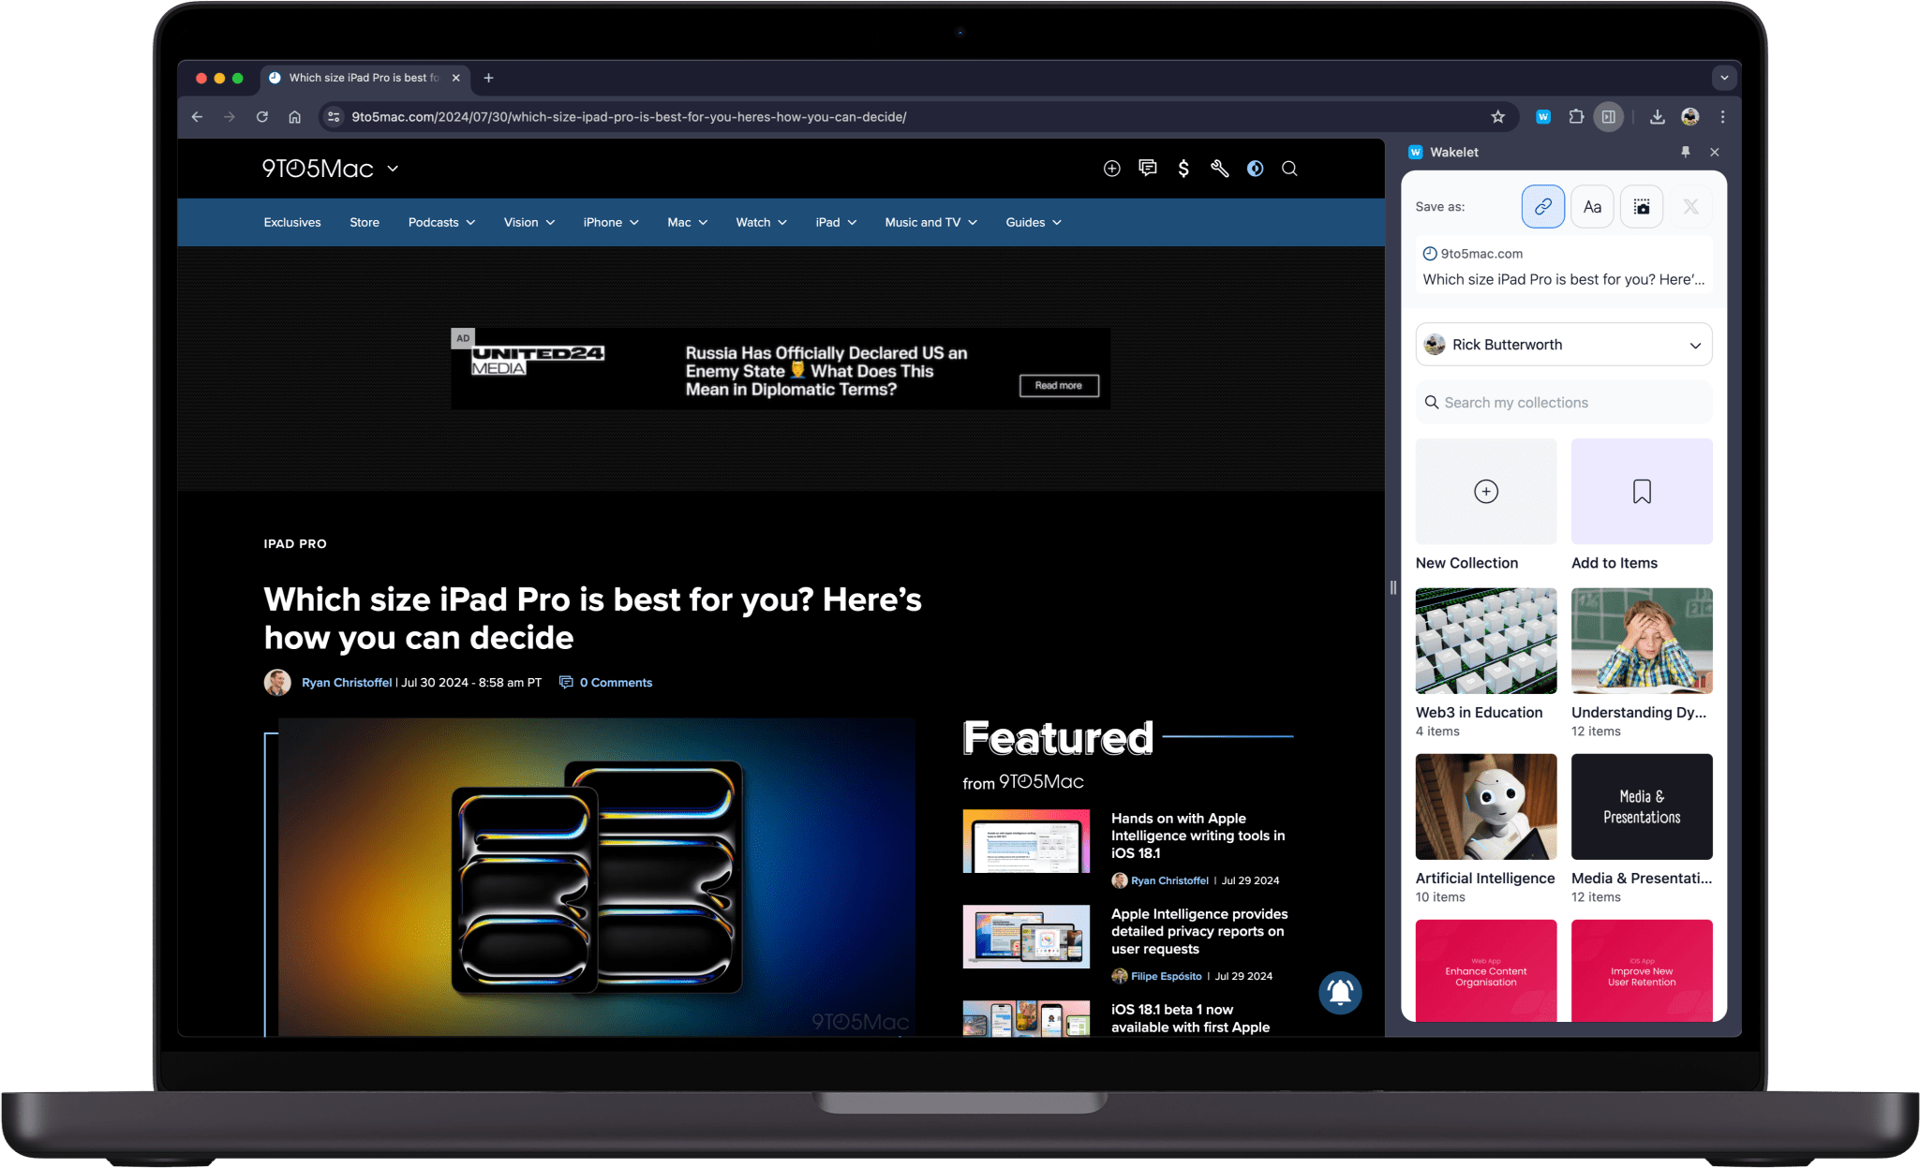The height and width of the screenshot is (1168, 1920).
Task: Click the browser back arrow
Action: pyautogui.click(x=197, y=117)
